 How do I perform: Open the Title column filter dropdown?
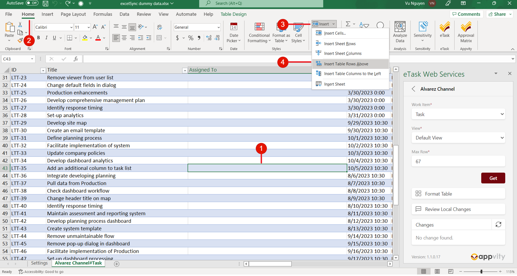point(184,70)
